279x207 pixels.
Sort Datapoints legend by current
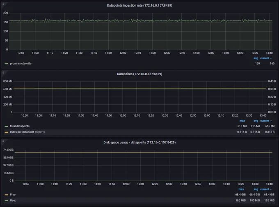[x=266, y=121]
